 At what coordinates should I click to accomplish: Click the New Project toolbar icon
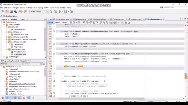pos(7,12)
